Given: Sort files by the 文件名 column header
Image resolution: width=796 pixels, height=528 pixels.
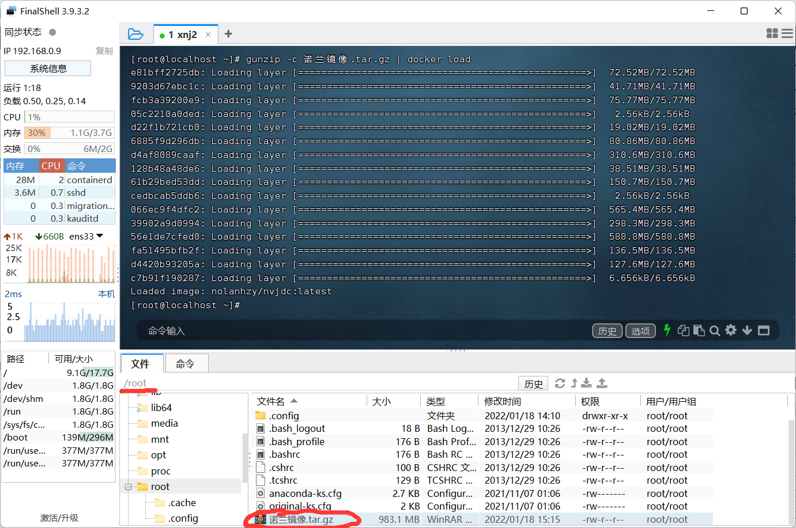Looking at the screenshot, I should (271, 401).
